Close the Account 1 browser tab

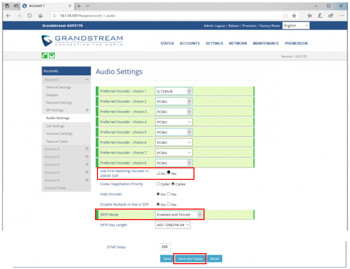tap(70, 6)
